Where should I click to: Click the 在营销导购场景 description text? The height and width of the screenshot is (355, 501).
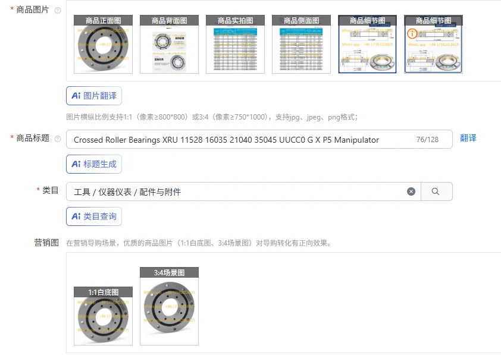198,243
